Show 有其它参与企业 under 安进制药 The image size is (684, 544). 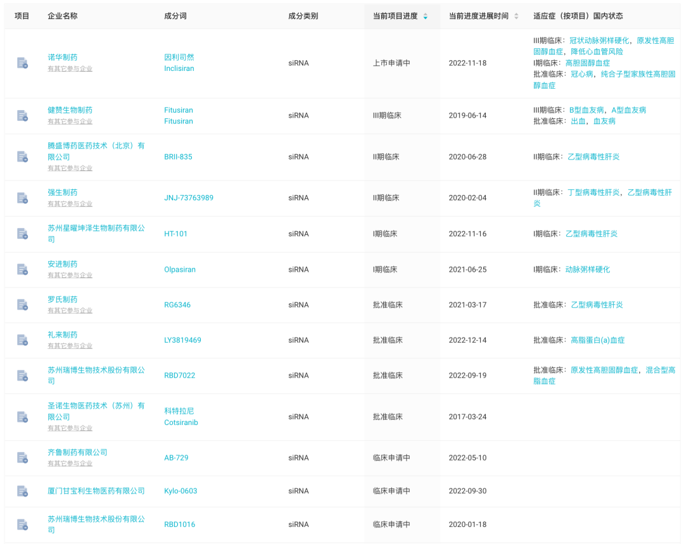pos(70,275)
